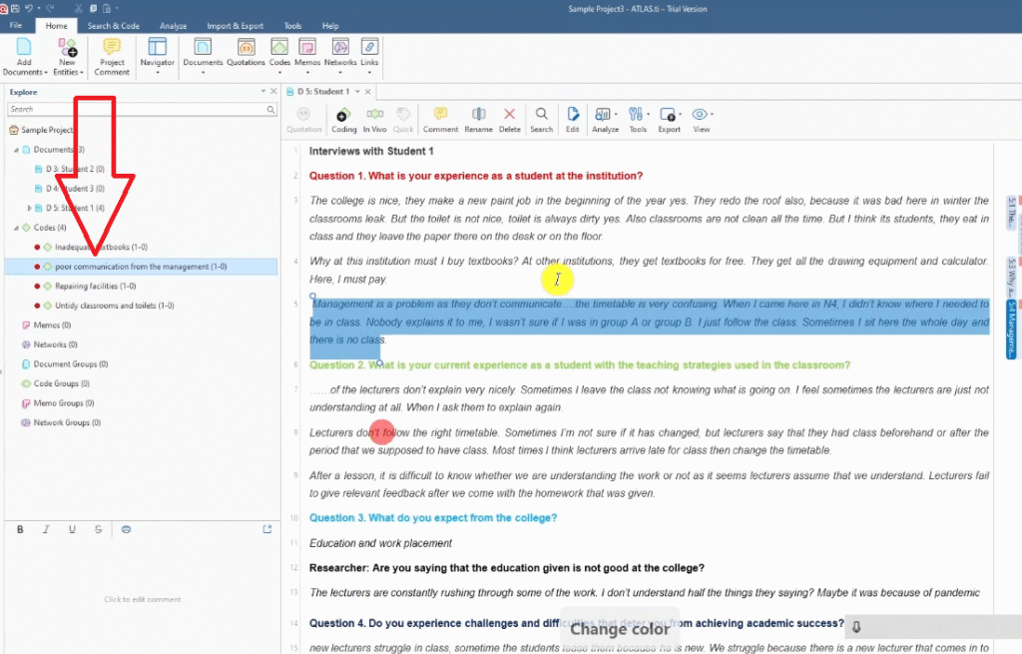Collapse the Codes tree node
This screenshot has height=654, width=1022.
pyautogui.click(x=16, y=228)
